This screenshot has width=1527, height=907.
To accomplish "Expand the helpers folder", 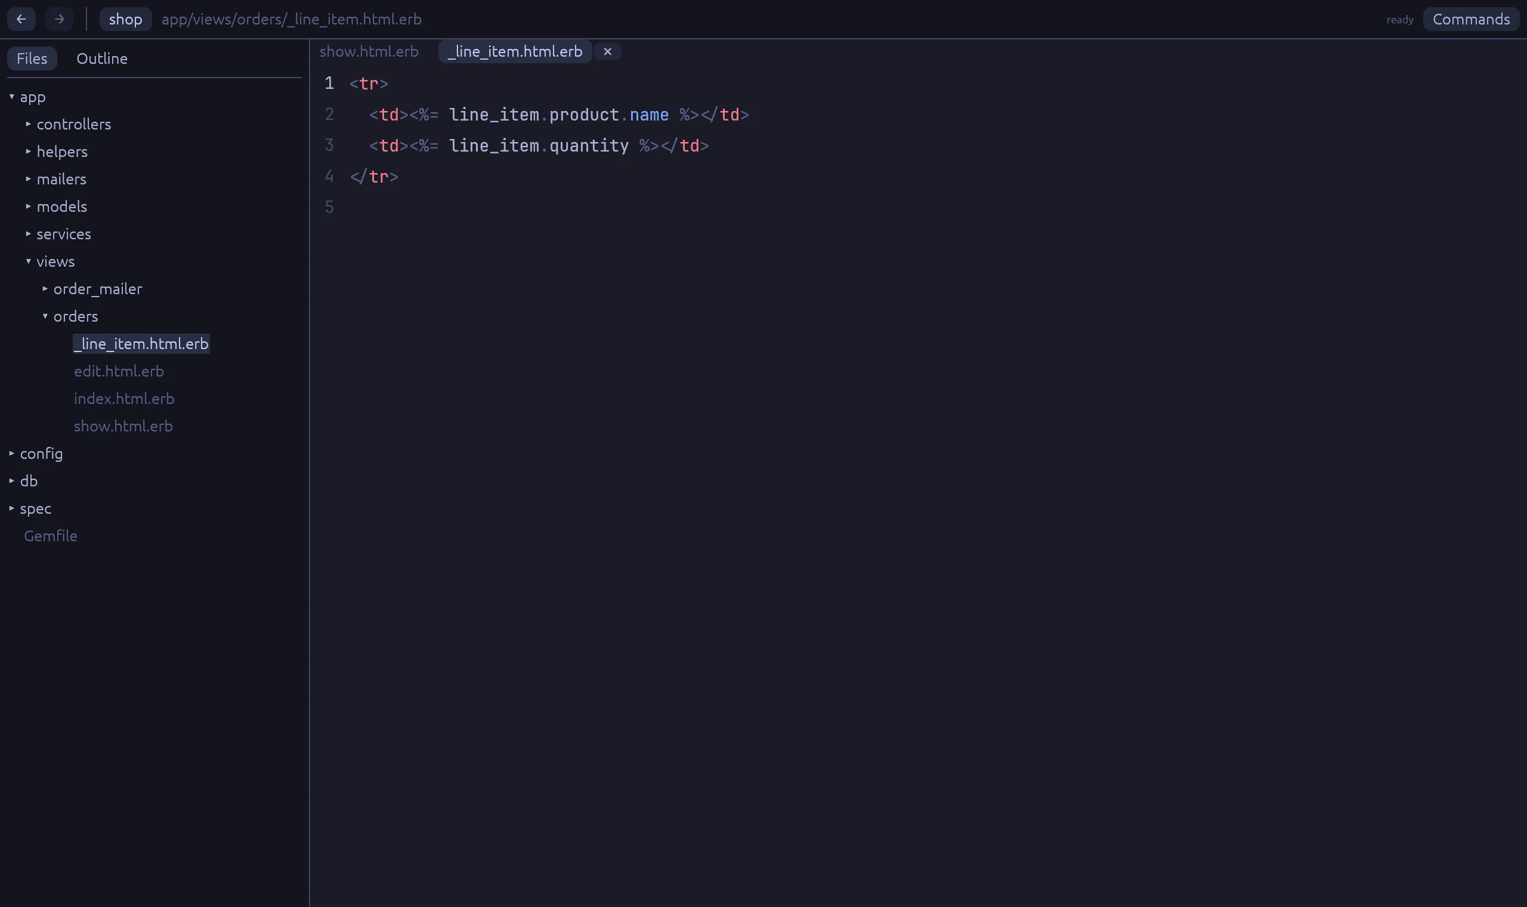I will pyautogui.click(x=57, y=152).
